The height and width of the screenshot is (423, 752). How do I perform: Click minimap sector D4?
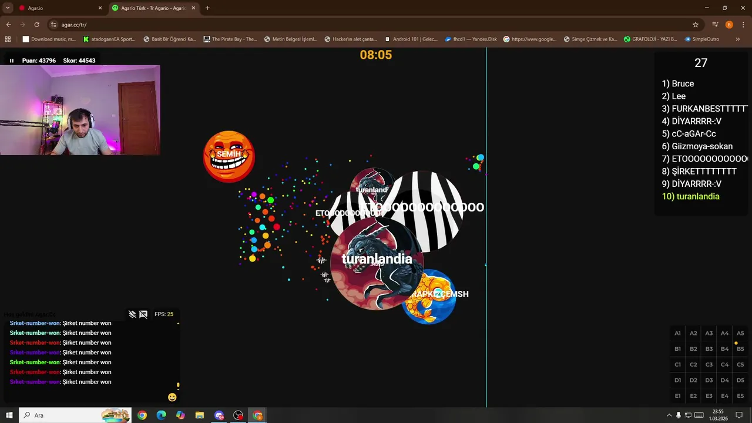(724, 380)
